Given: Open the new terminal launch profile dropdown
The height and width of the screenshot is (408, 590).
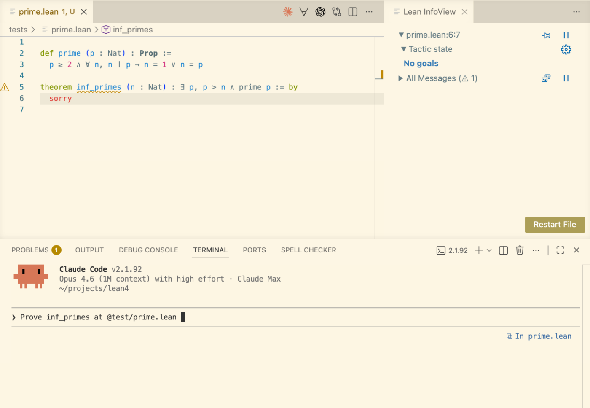Looking at the screenshot, I should [489, 250].
